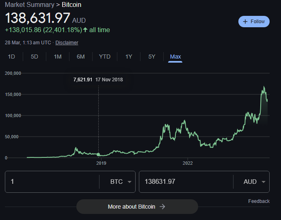Viewport: 281px width, 220px height.
Task: Open the Market Summary breadcrumb
Action: click(x=30, y=4)
